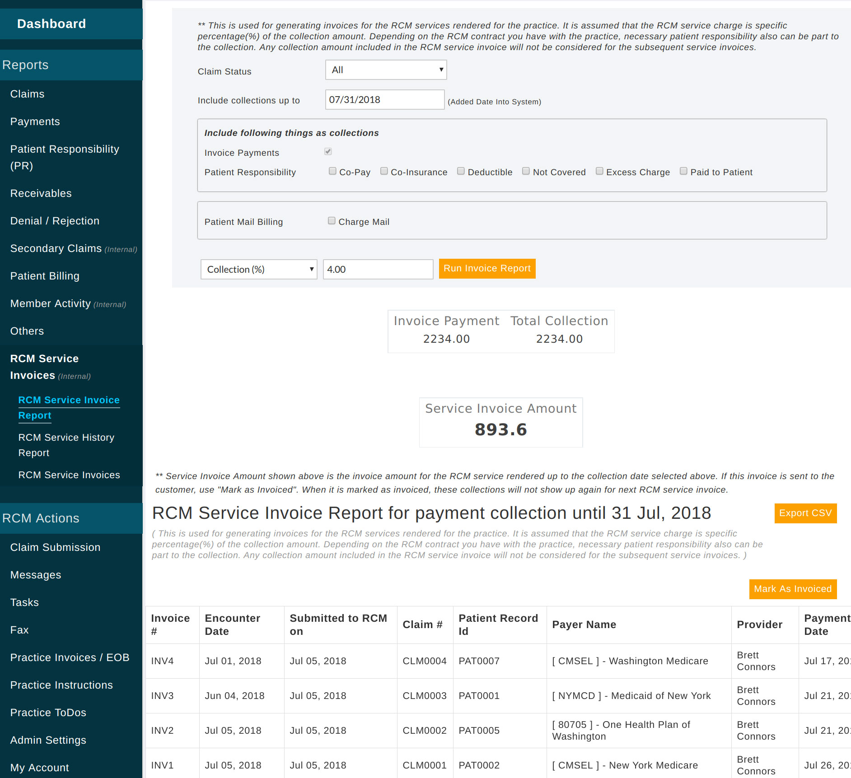851x778 pixels.
Task: Disable the Invoice Payments checkbox
Action: click(x=327, y=152)
